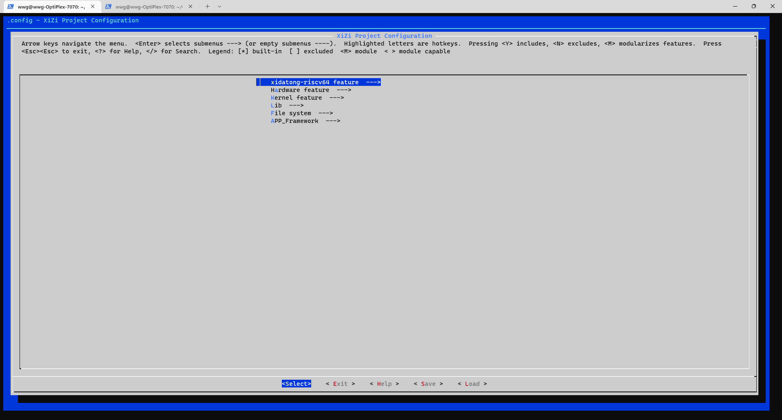This screenshot has width=782, height=420.
Task: Open APP_Framework submenu
Action: coord(305,121)
